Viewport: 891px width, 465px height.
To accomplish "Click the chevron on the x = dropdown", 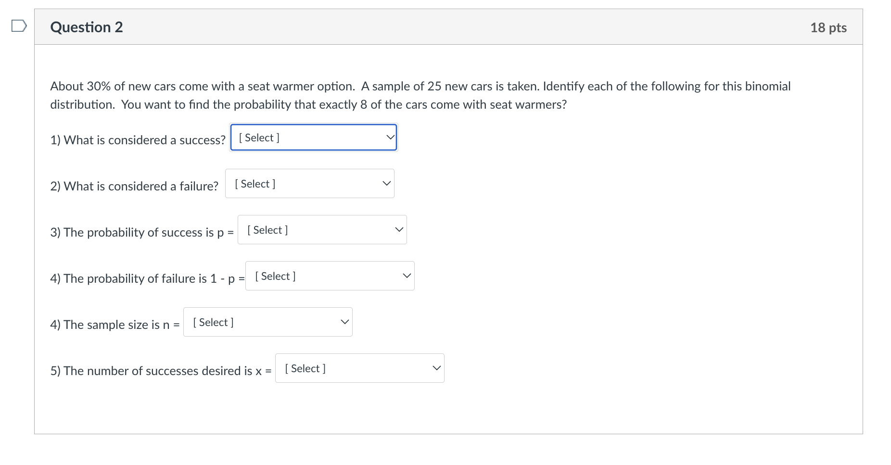I will [x=436, y=368].
